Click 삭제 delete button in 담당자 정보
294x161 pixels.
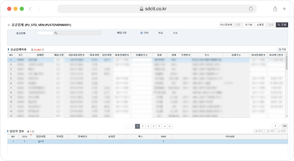pos(271,131)
